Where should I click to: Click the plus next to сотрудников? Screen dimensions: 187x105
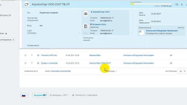coord(13,40)
